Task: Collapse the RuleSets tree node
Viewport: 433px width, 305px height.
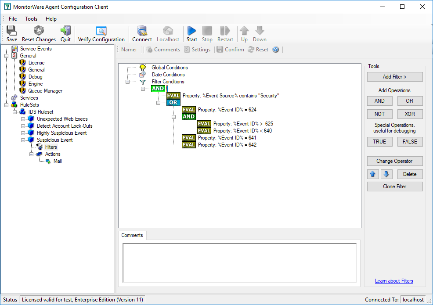Action: (6, 105)
